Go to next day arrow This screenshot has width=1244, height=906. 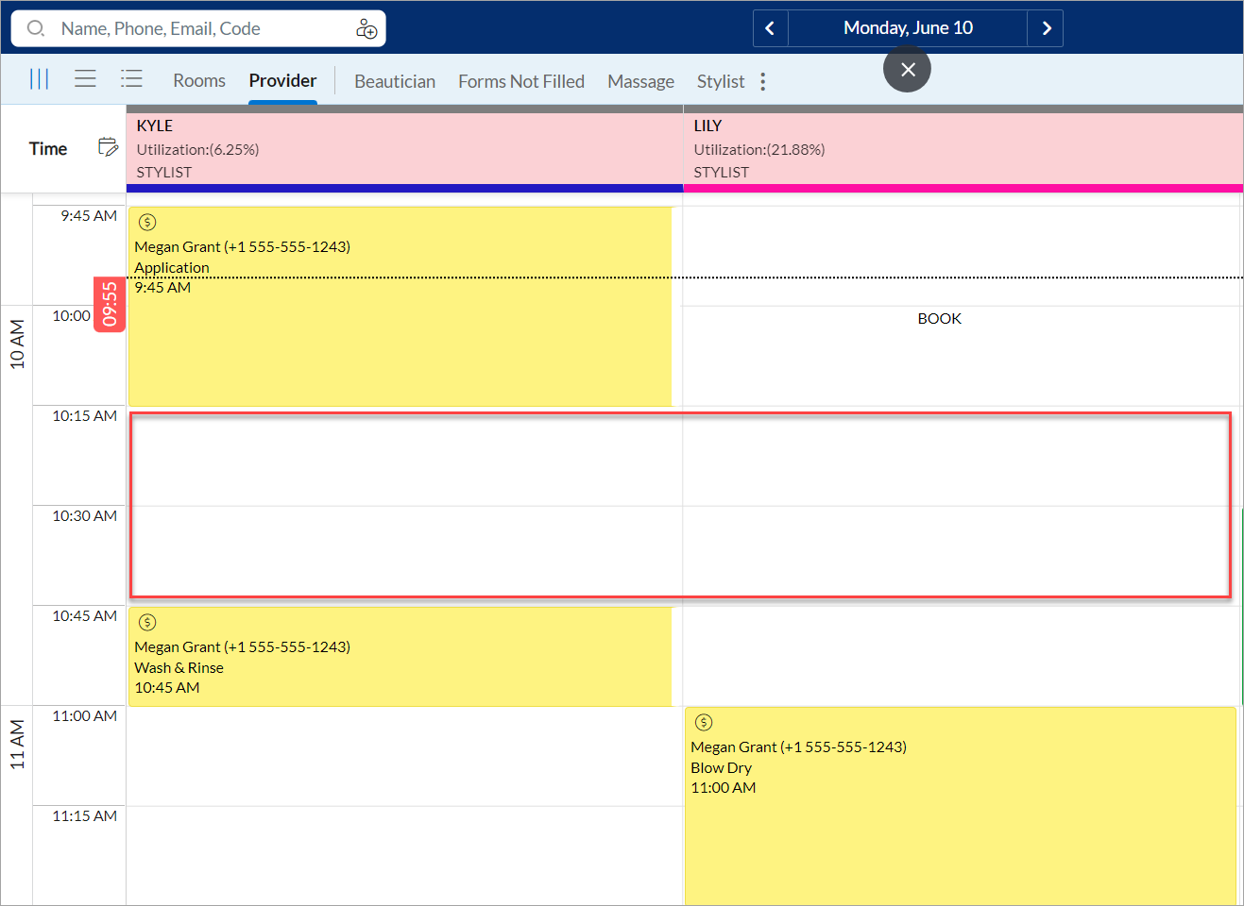(x=1046, y=28)
